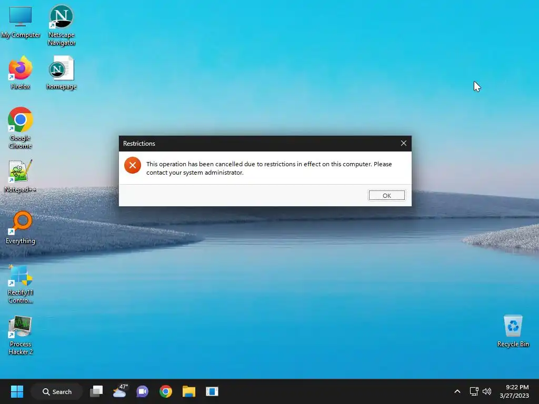Expand the hidden system tray icons

pyautogui.click(x=457, y=391)
